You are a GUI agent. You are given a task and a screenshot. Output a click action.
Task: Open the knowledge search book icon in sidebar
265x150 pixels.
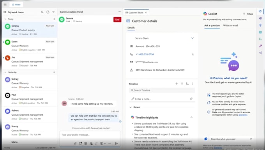[x=260, y=32]
